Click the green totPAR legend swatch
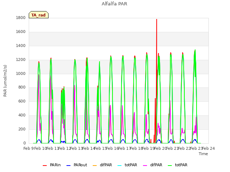 [170, 166]
